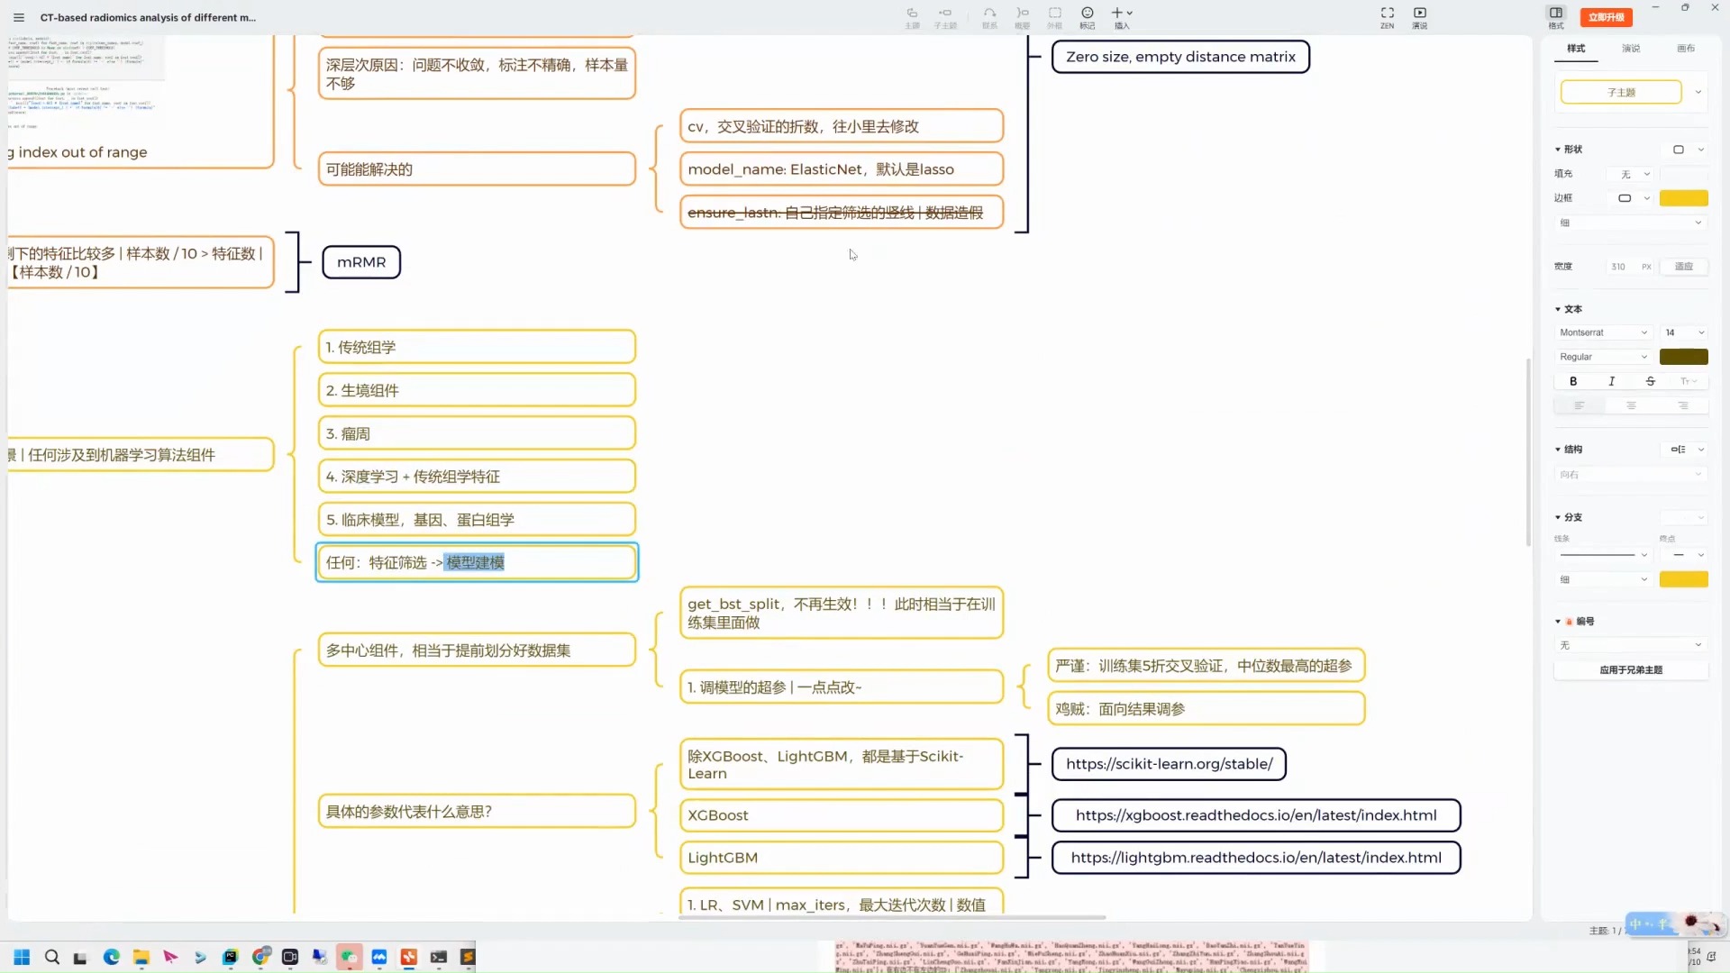Expand the 分变 distribution section
The image size is (1730, 973).
[1560, 517]
